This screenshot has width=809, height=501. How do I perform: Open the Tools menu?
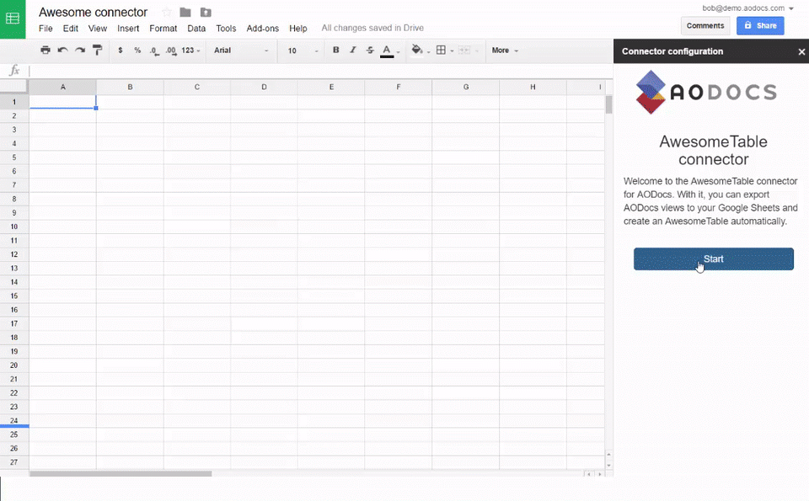point(226,29)
